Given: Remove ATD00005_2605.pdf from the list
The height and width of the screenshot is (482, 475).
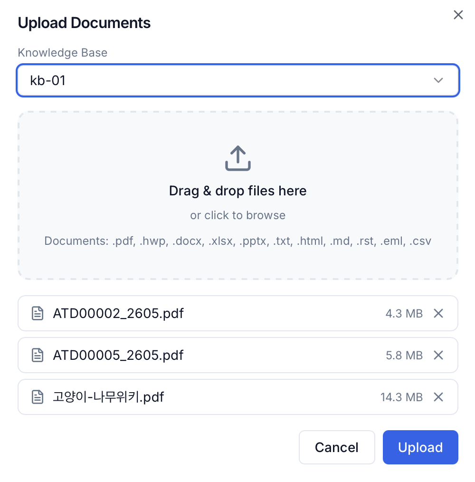Looking at the screenshot, I should [x=438, y=355].
